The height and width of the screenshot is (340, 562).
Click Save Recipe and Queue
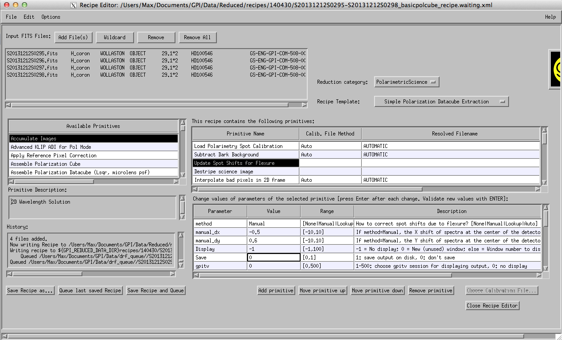[155, 291]
